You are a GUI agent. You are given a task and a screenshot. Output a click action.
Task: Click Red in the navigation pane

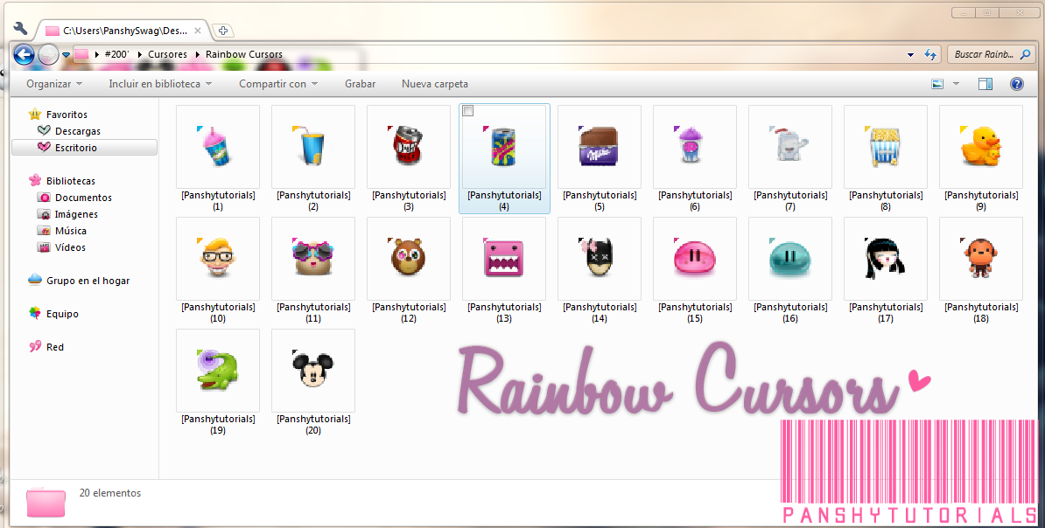point(54,346)
